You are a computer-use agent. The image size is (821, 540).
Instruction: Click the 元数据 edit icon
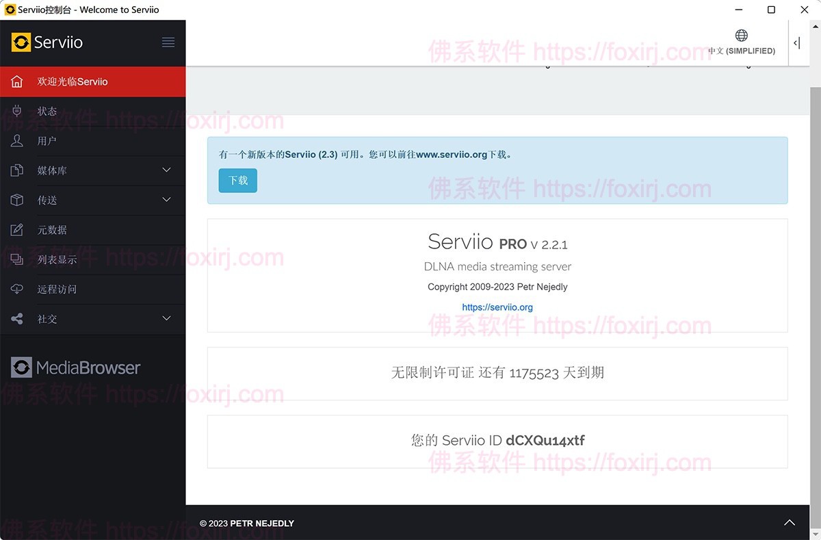(16, 229)
